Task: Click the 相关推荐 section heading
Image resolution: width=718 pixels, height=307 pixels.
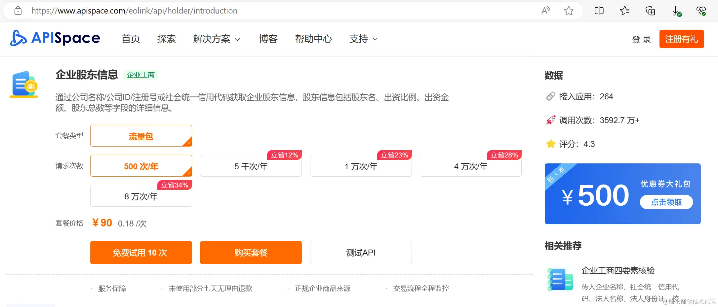Action: [563, 246]
